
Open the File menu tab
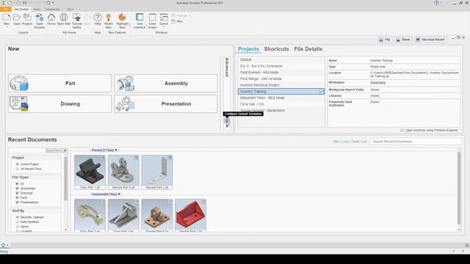pyautogui.click(x=6, y=10)
